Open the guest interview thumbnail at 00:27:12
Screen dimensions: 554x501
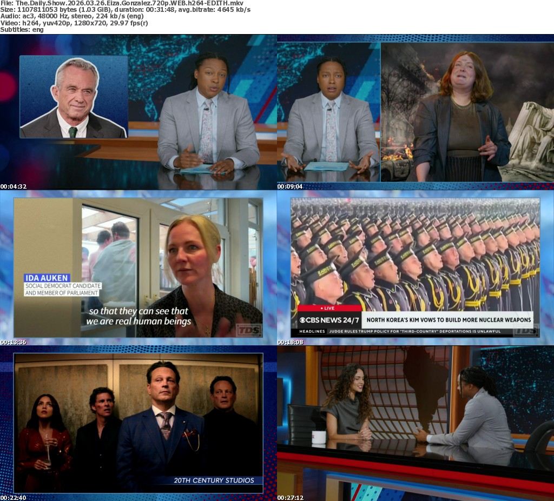click(415, 423)
